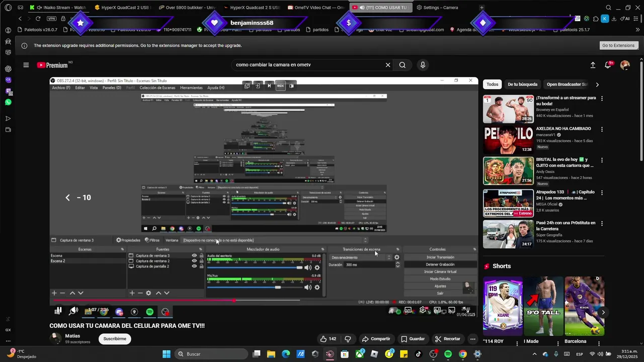Open more actions ellipsis under video
The image size is (644, 362).
pyautogui.click(x=472, y=339)
